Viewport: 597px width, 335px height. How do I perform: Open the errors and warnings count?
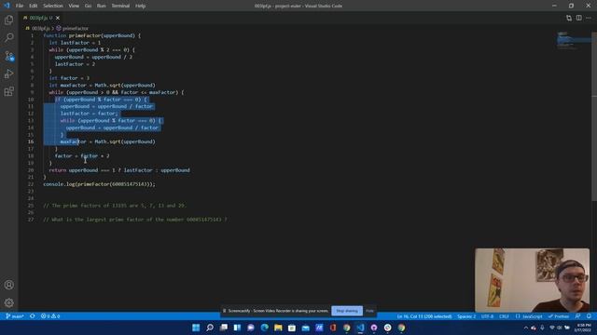pyautogui.click(x=50, y=316)
